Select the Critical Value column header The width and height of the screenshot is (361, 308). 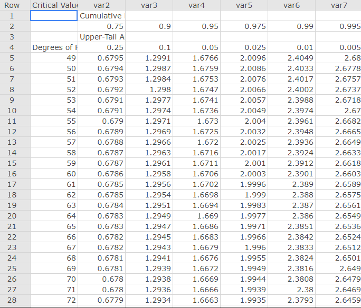point(54,5)
